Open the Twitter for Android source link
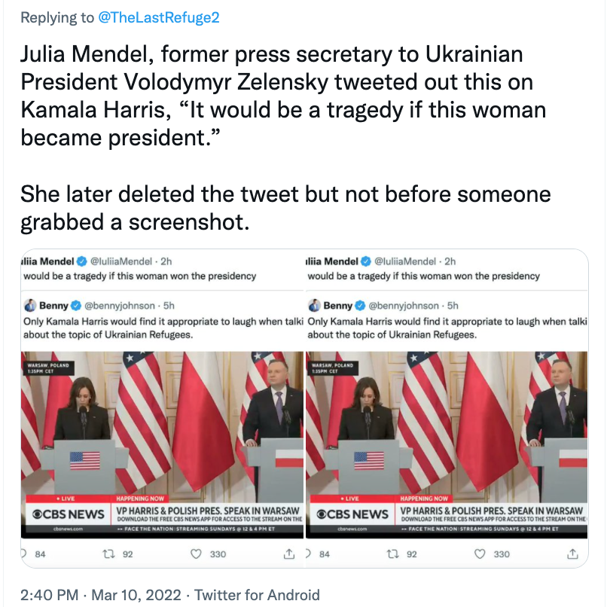Image resolution: width=607 pixels, height=607 pixels. point(257,595)
